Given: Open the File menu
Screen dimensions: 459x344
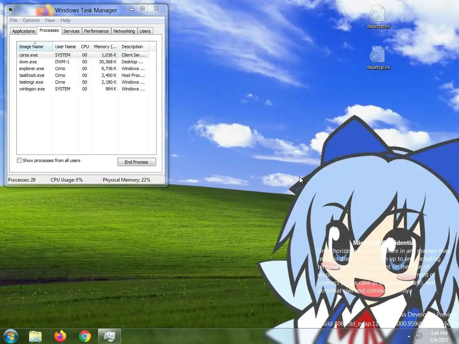Looking at the screenshot, I should [14, 20].
